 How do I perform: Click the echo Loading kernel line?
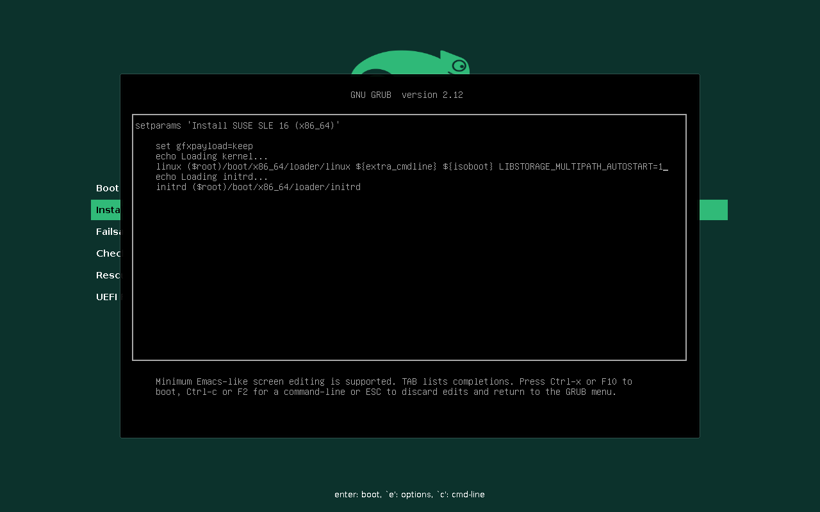click(211, 156)
